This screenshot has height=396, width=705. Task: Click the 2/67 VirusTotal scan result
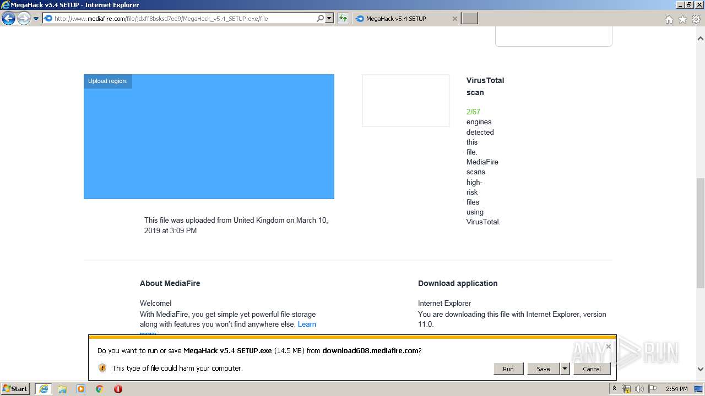473,112
